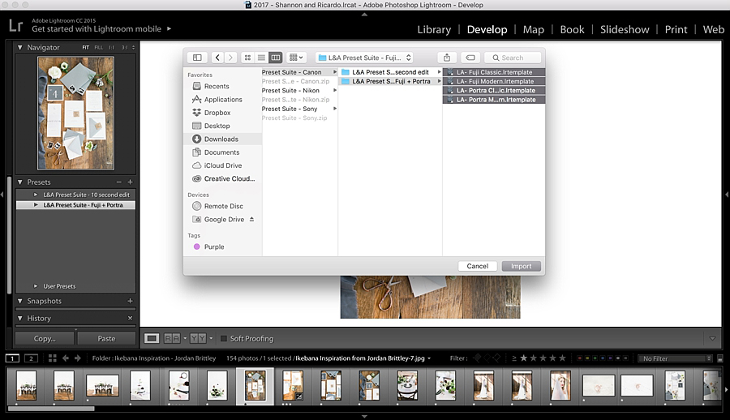Select Preset Suite - Nikon folder
The width and height of the screenshot is (730, 420).
coord(299,90)
